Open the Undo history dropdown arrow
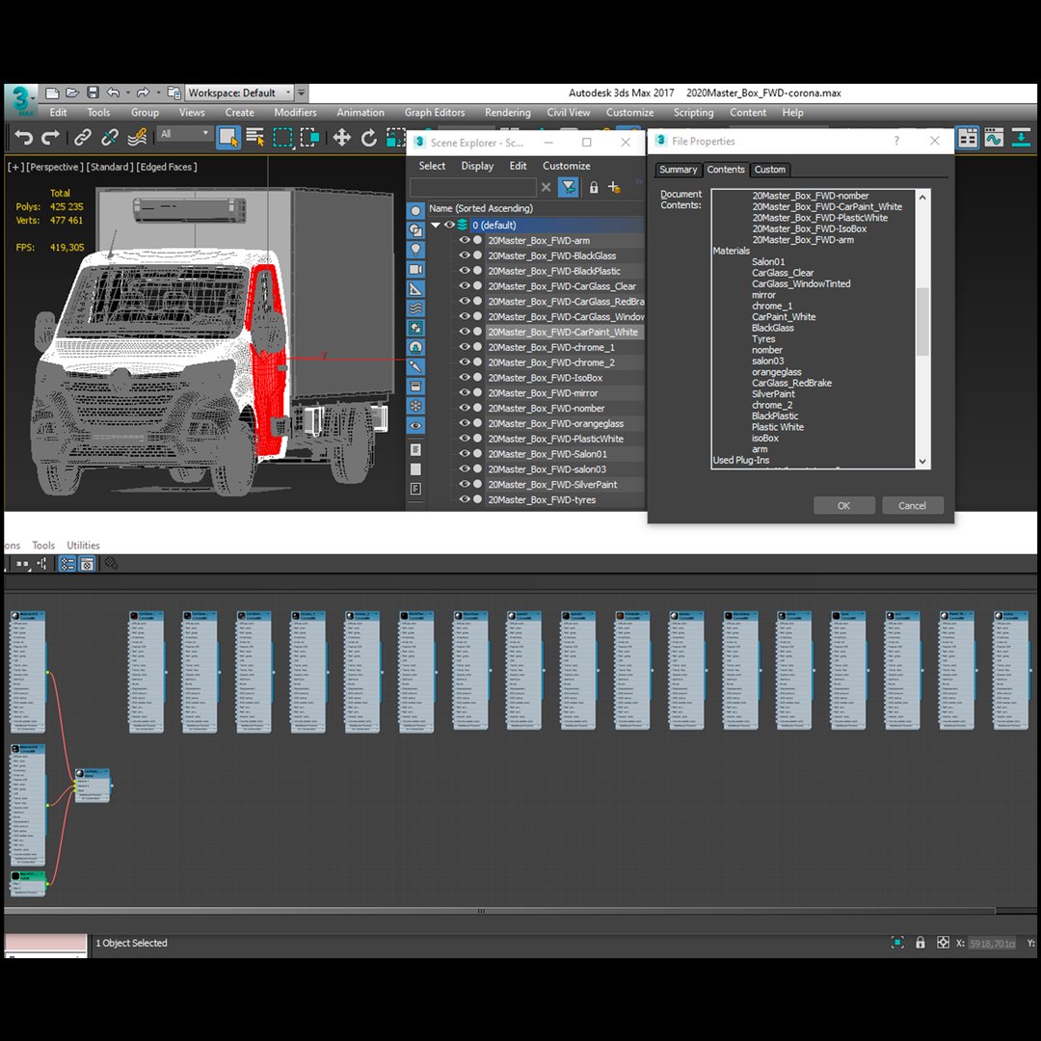1041x1041 pixels. pos(127,93)
